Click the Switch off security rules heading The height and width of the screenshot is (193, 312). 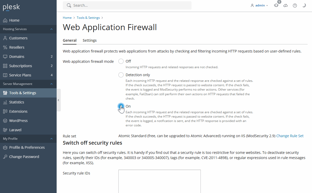click(x=92, y=143)
